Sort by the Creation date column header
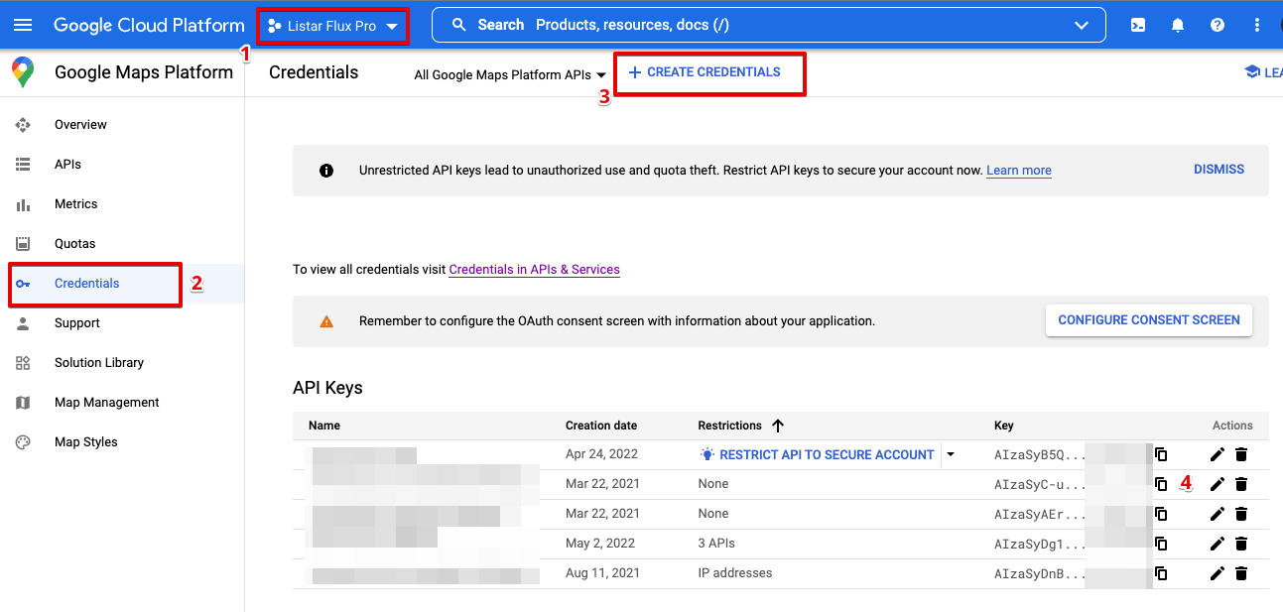Image resolution: width=1283 pixels, height=612 pixels. pos(601,426)
